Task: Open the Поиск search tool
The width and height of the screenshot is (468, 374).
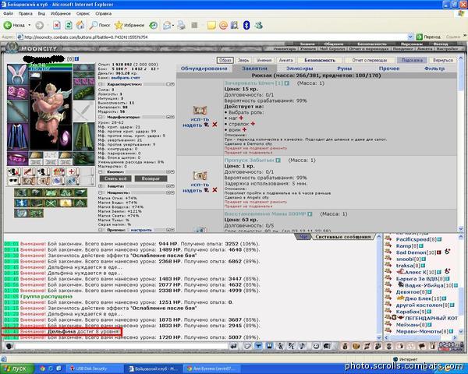Action: pos(100,26)
